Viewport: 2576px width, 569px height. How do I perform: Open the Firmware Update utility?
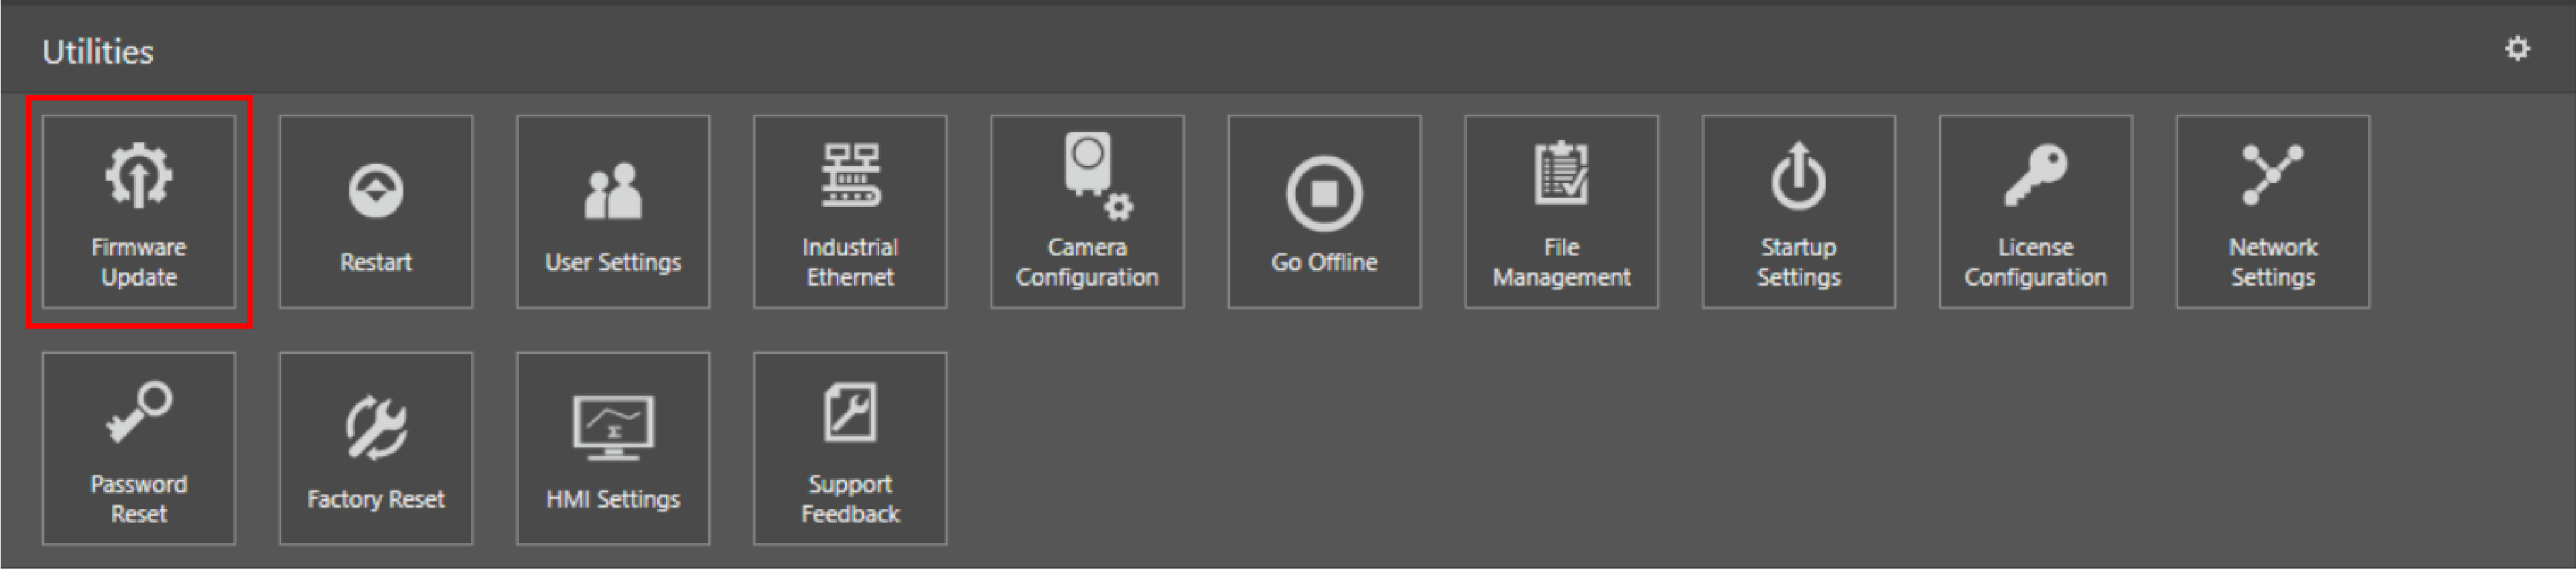click(x=138, y=211)
